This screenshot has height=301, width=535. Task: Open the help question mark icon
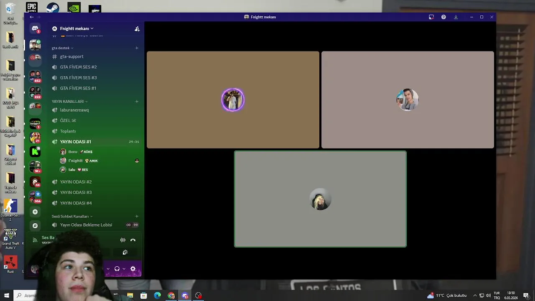pyautogui.click(x=443, y=17)
